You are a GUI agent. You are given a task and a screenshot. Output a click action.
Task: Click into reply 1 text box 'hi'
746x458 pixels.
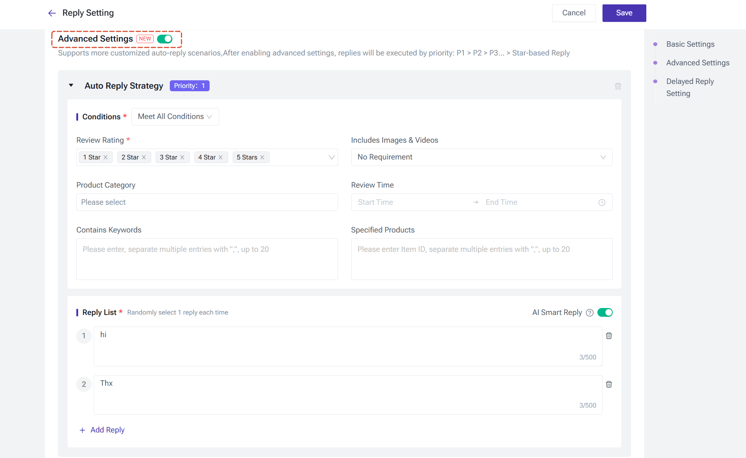[x=348, y=346]
